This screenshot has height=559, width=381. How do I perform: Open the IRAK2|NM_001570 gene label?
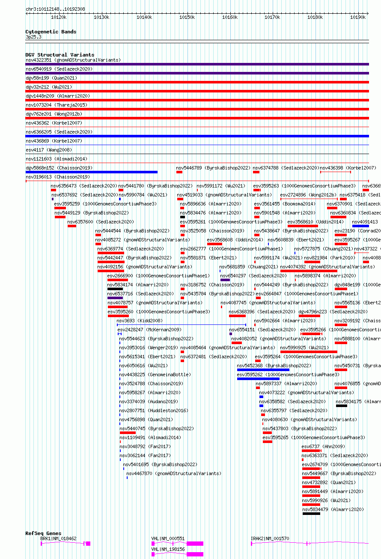click(x=270, y=539)
